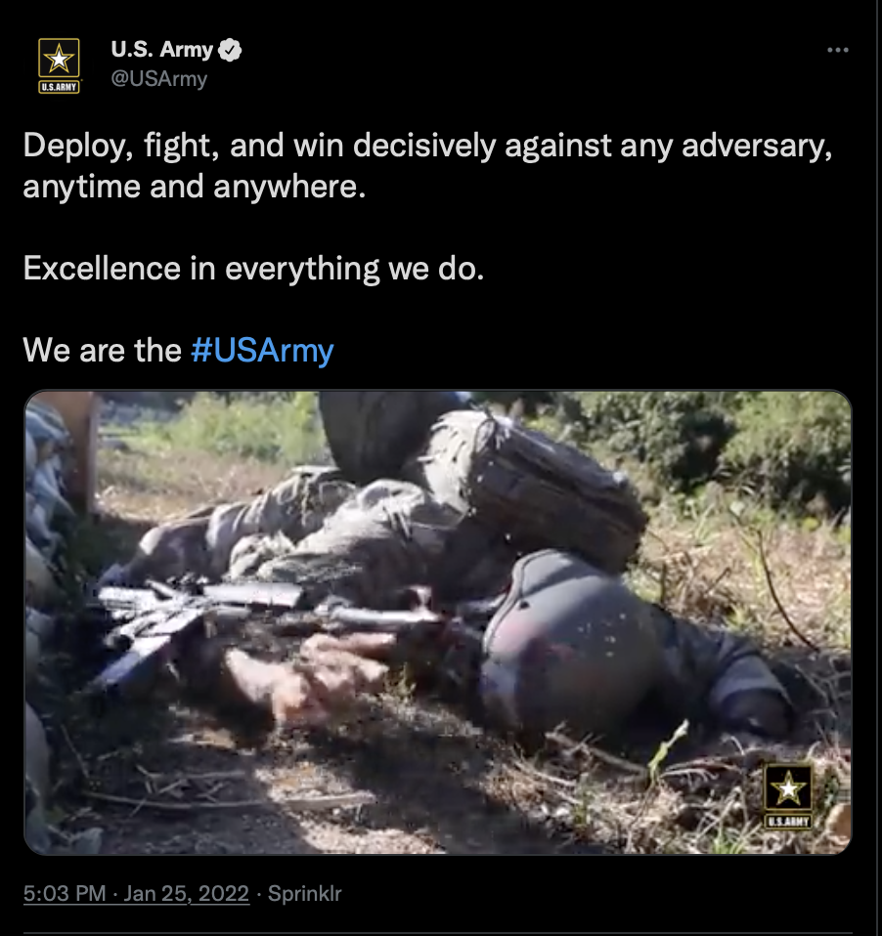
Task: Click the "Excellence in everything we do." sentence
Action: [x=253, y=268]
